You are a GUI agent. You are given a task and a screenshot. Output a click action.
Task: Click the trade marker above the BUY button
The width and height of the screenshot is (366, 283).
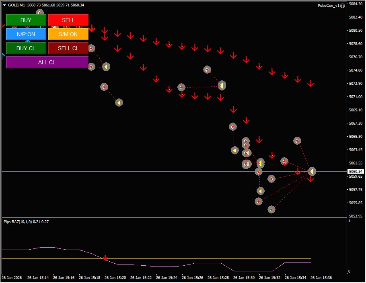(x=40, y=12)
